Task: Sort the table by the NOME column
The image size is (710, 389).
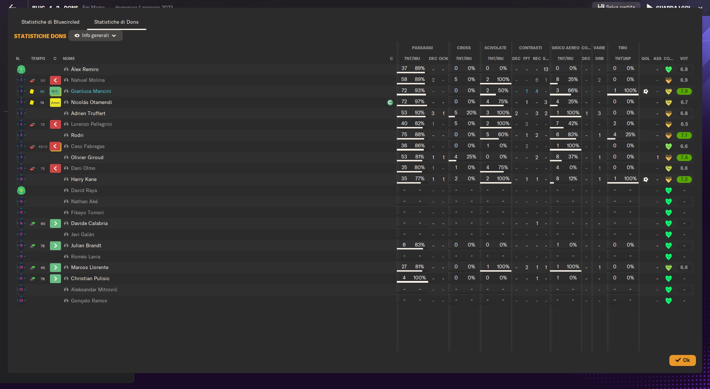Action: pos(69,58)
